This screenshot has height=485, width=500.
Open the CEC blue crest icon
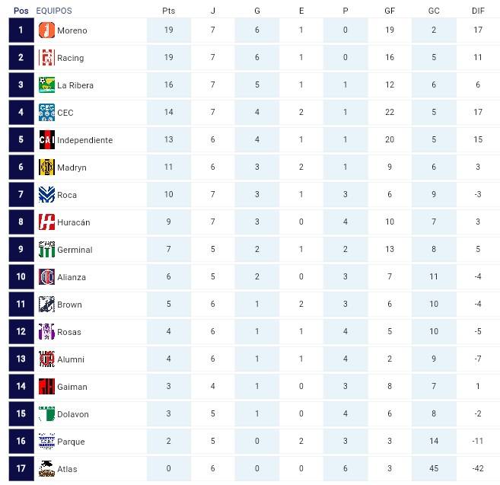(x=46, y=113)
